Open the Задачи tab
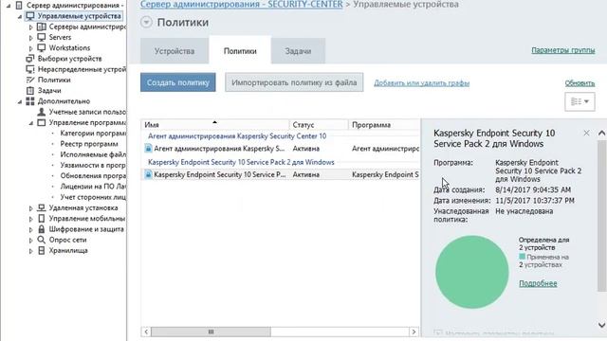This screenshot has width=607, height=341. click(x=298, y=51)
